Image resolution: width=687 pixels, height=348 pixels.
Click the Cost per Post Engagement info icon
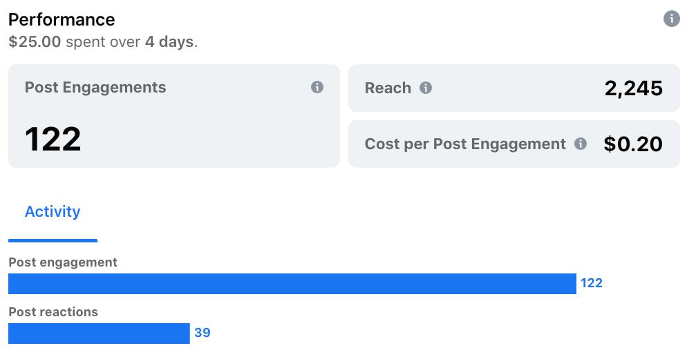[x=581, y=144]
